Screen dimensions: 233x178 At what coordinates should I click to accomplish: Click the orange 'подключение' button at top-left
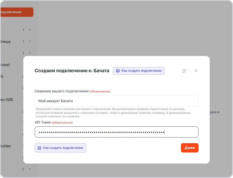[x=16, y=12]
